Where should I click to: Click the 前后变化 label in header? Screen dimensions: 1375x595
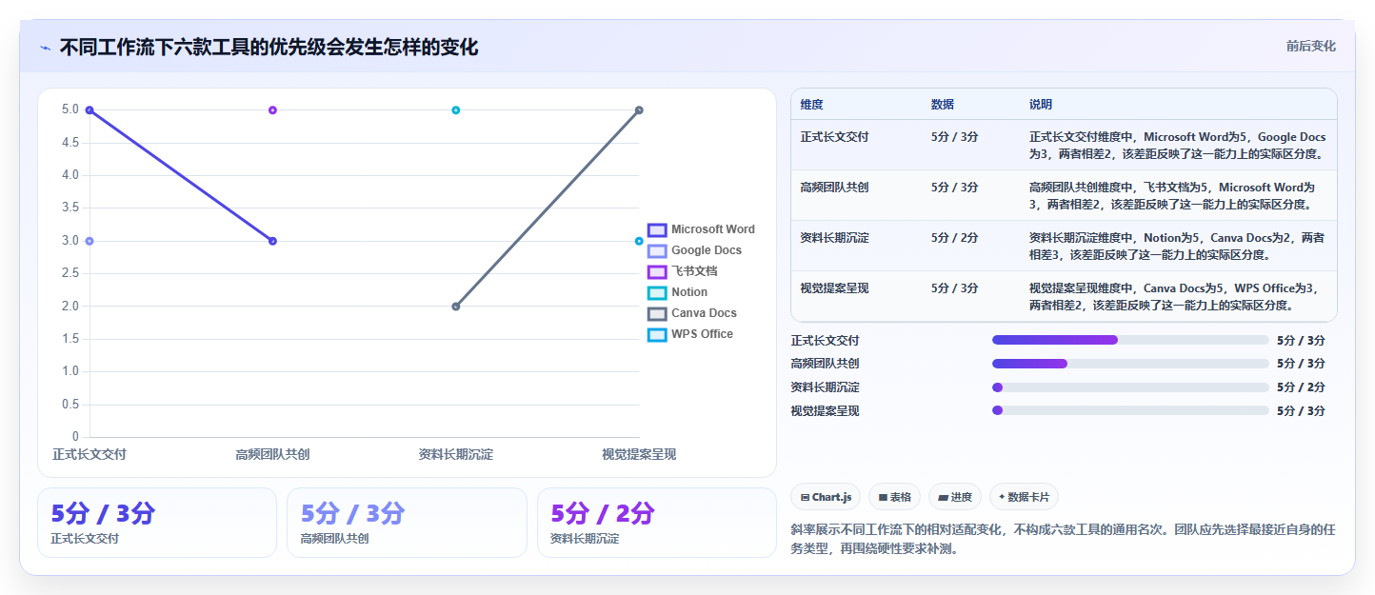point(1310,46)
